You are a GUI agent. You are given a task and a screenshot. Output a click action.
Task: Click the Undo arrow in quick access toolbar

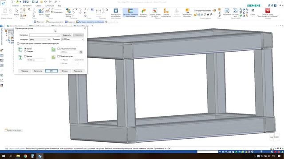pos(45,2)
